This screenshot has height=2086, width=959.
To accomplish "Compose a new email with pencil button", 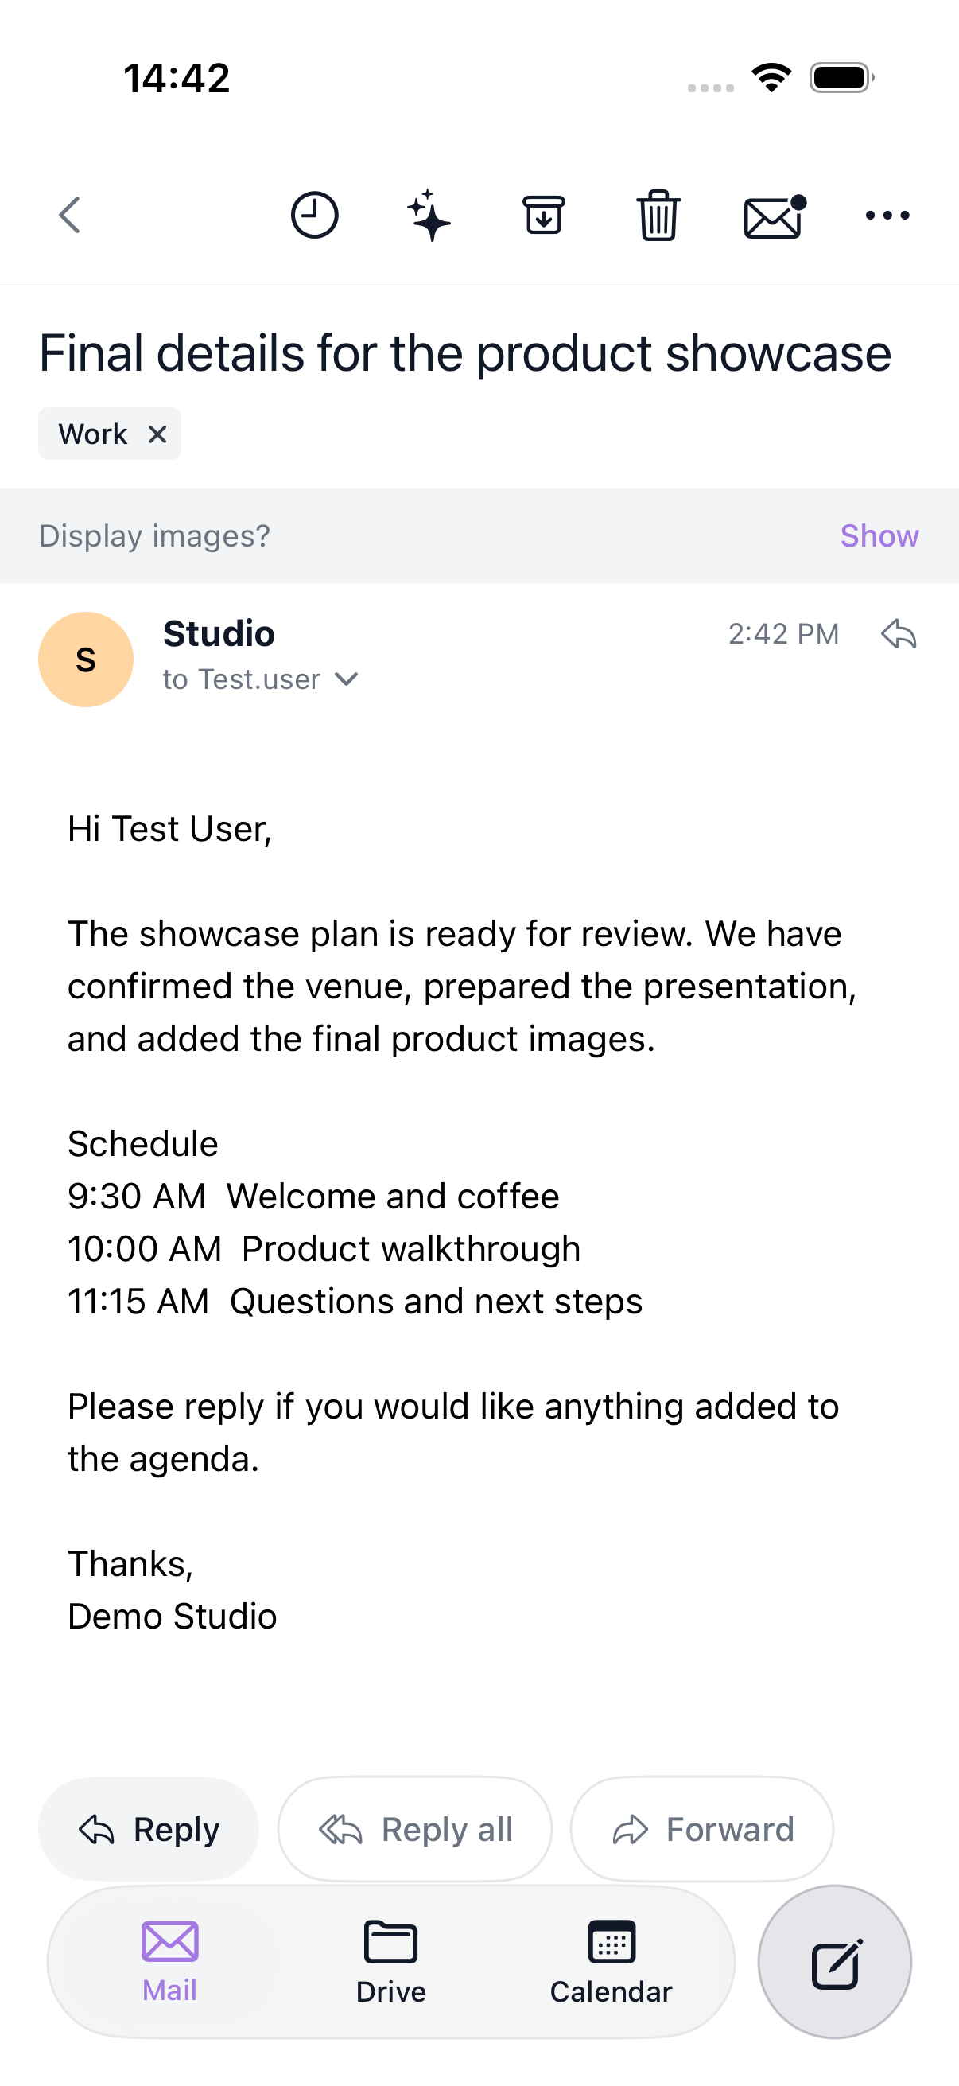I will point(835,1962).
